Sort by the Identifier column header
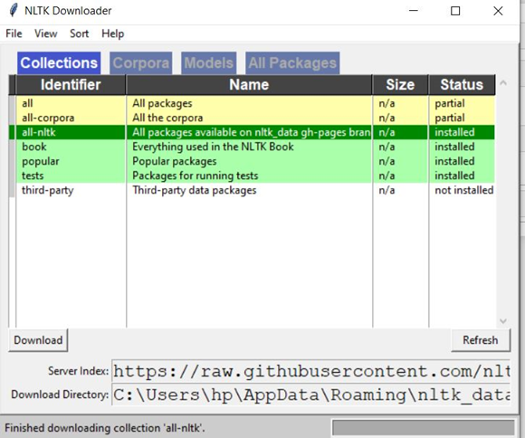 click(x=71, y=85)
